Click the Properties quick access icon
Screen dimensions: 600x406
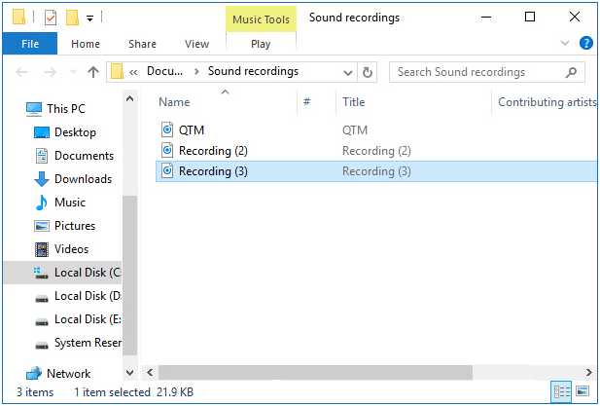tap(51, 18)
